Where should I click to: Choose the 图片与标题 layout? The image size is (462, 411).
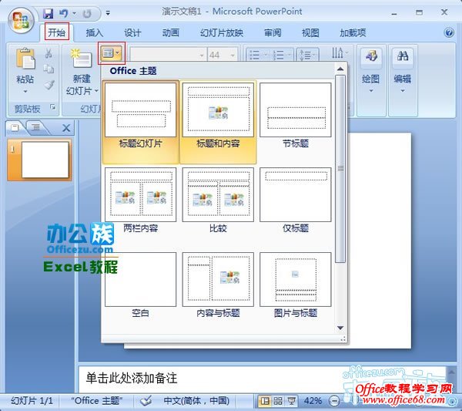pyautogui.click(x=296, y=285)
